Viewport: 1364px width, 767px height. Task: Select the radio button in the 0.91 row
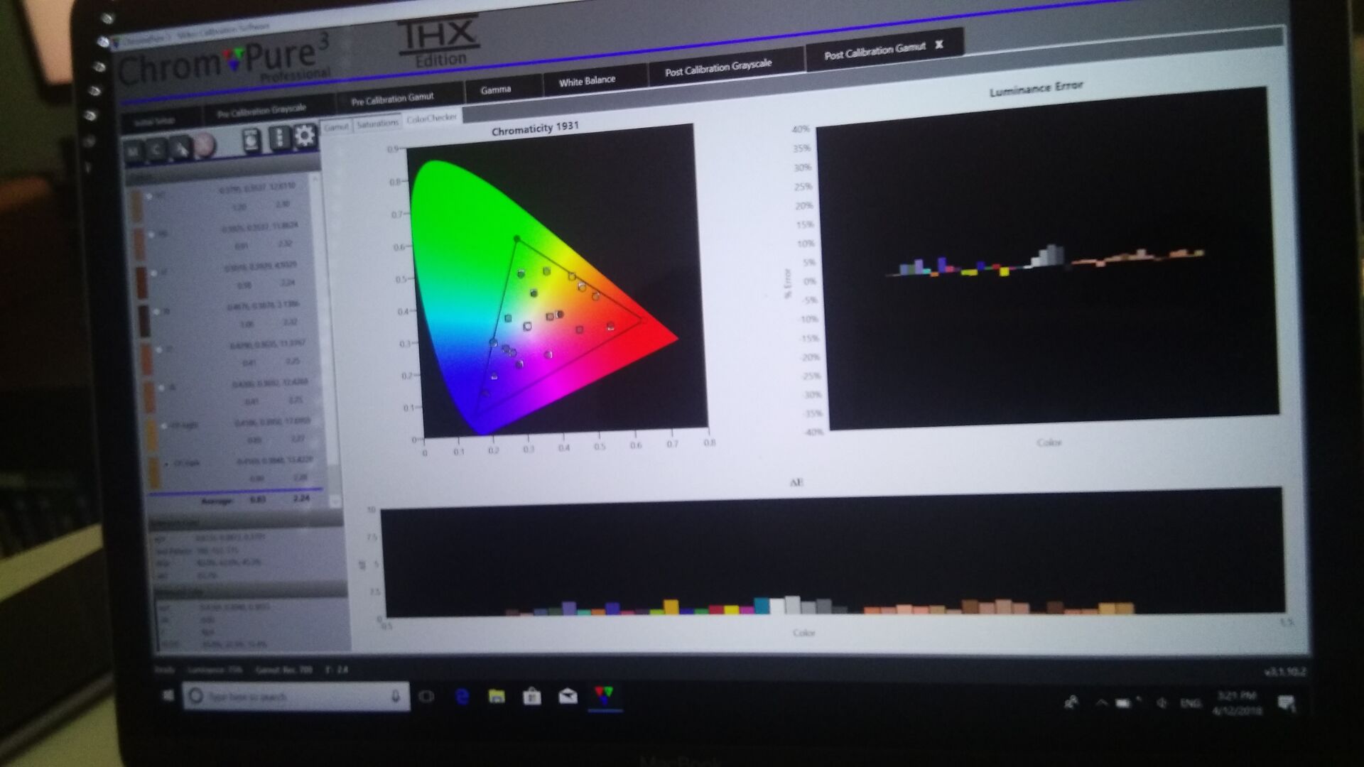(x=151, y=234)
